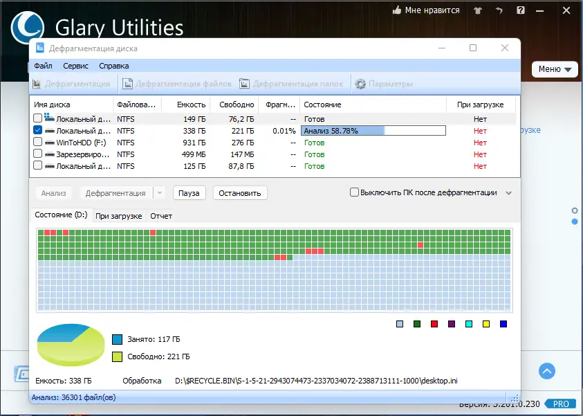Click the Пауза button
The height and width of the screenshot is (416, 583).
(x=189, y=193)
